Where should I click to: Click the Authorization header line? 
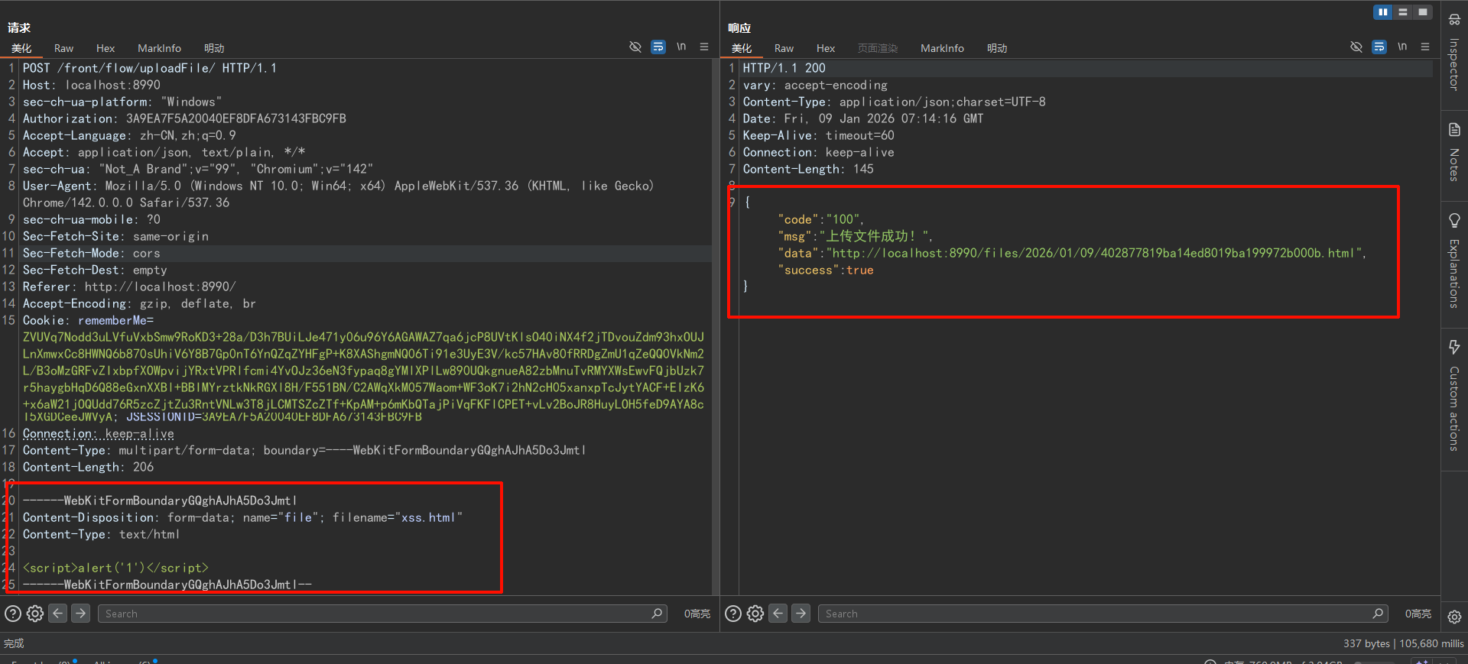[x=184, y=118]
